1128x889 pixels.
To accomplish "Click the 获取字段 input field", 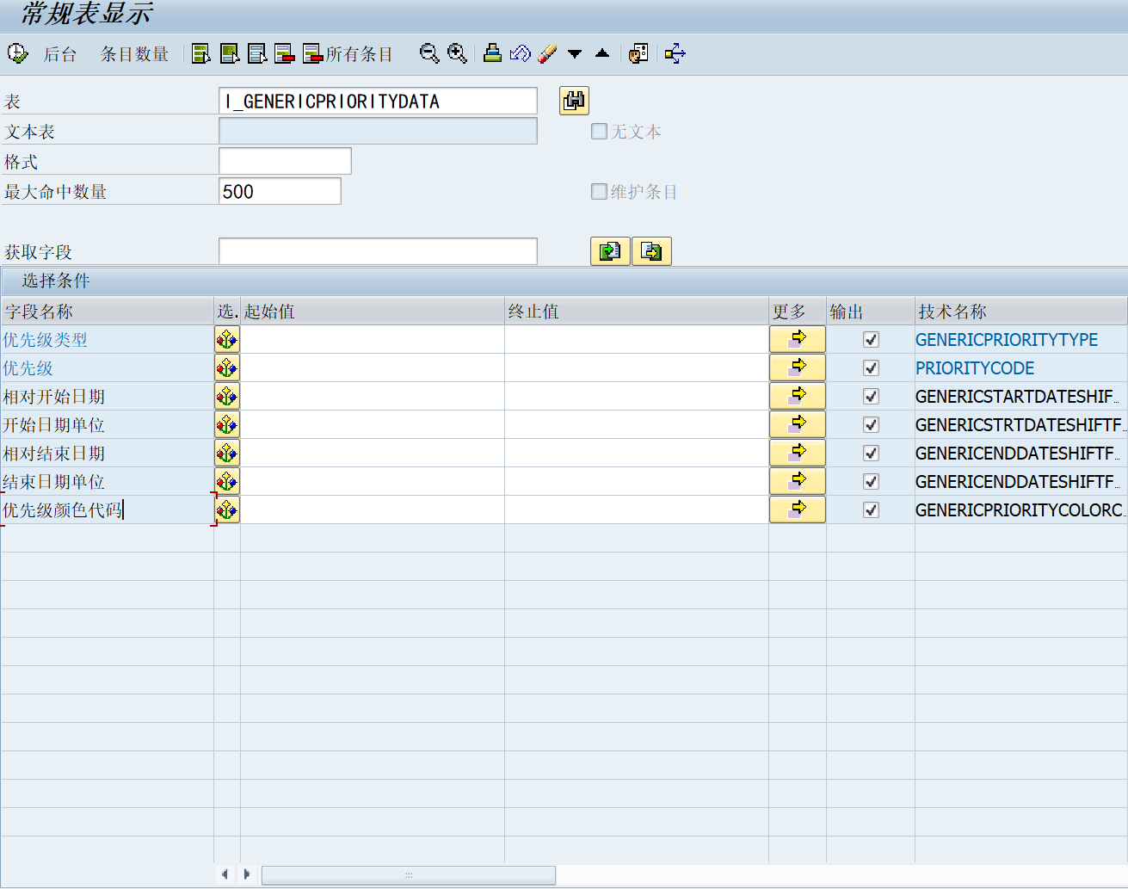I will click(378, 251).
